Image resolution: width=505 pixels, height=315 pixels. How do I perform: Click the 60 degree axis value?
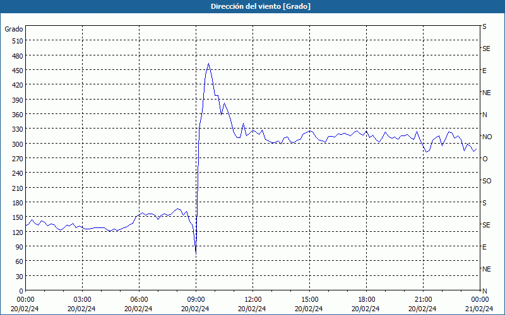tap(20, 261)
